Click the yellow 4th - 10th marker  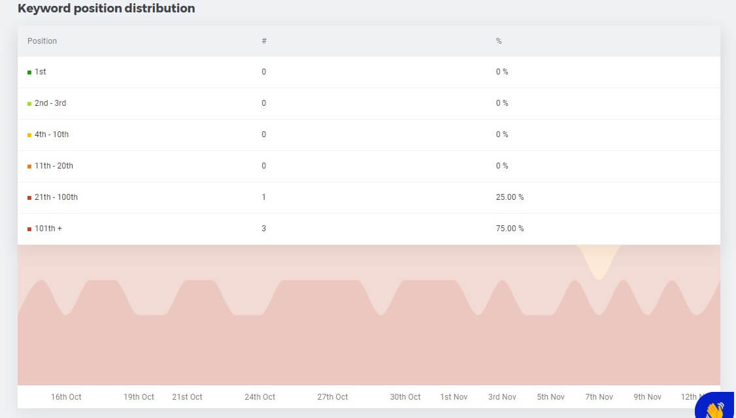(29, 135)
